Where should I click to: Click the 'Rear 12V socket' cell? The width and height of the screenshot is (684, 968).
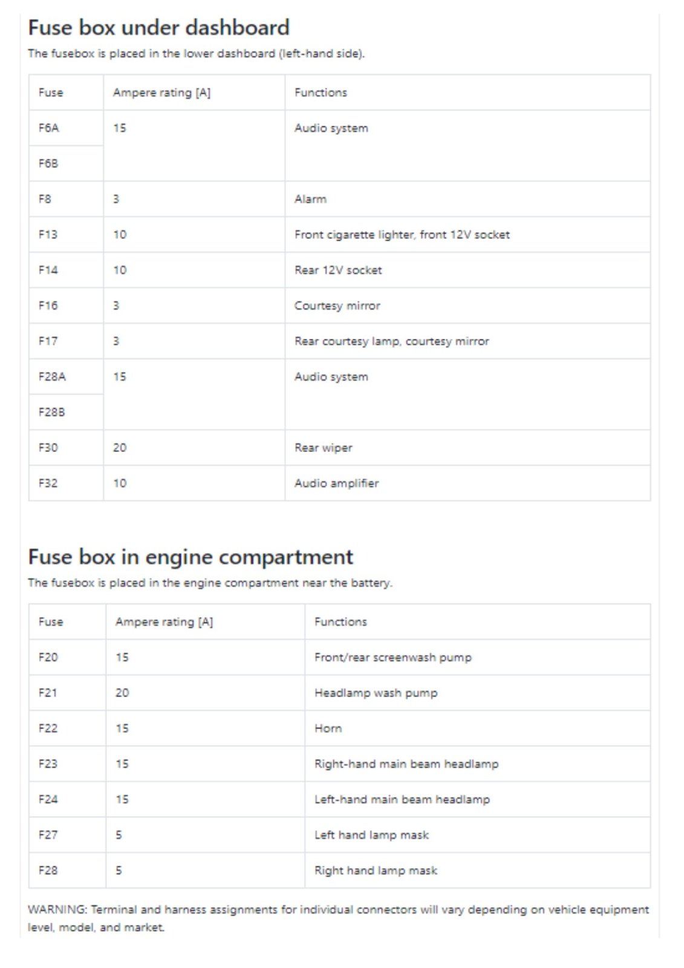pyautogui.click(x=467, y=270)
